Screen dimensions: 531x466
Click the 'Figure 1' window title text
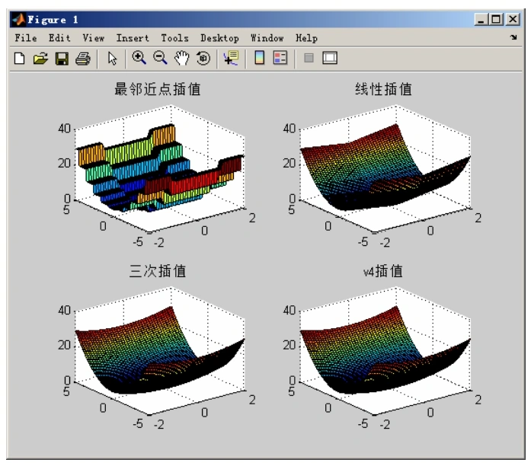click(53, 20)
